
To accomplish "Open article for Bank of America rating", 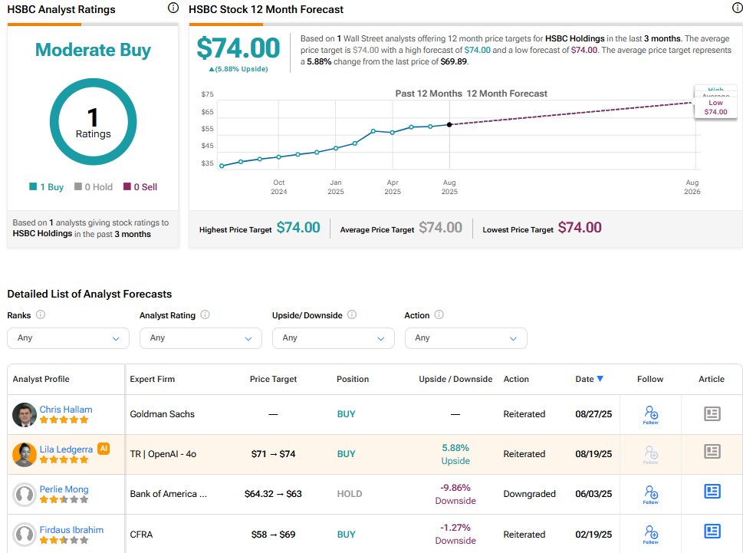I will pyautogui.click(x=712, y=491).
